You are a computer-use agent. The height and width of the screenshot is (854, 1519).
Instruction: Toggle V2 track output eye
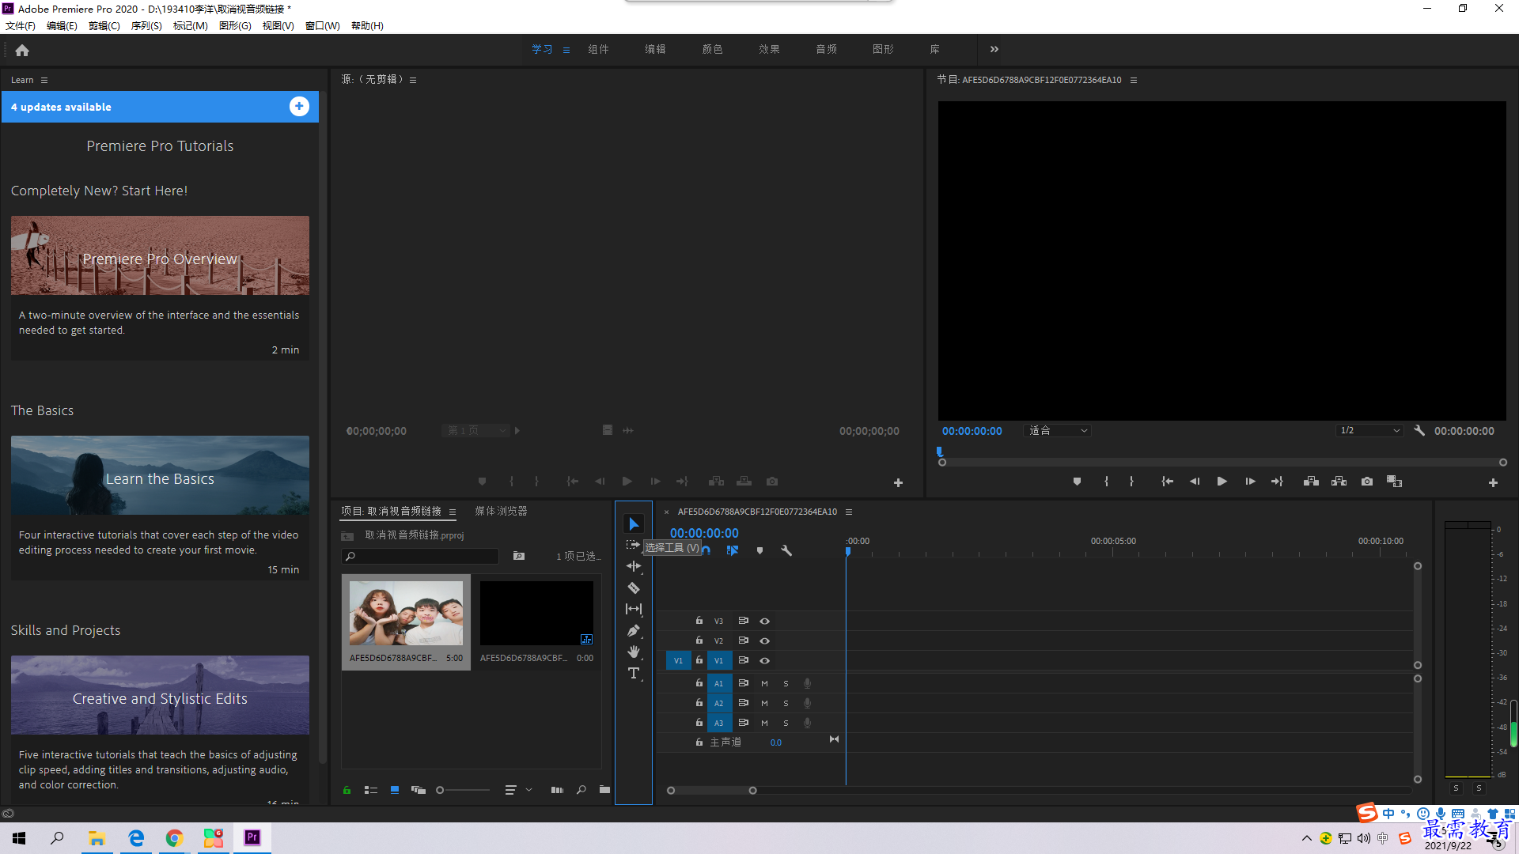pos(764,641)
